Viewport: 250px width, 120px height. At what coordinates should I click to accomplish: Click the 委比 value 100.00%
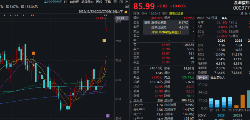tap(157, 18)
